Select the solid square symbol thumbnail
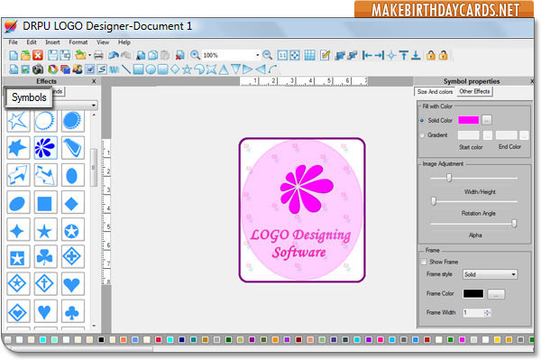Viewport: 541px width, 360px height. pos(45,203)
